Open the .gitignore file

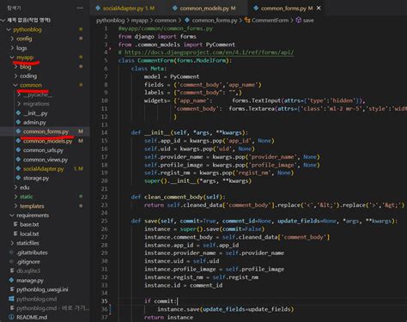28,262
